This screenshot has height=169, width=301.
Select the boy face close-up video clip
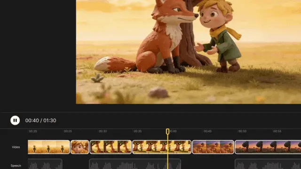tap(79, 147)
